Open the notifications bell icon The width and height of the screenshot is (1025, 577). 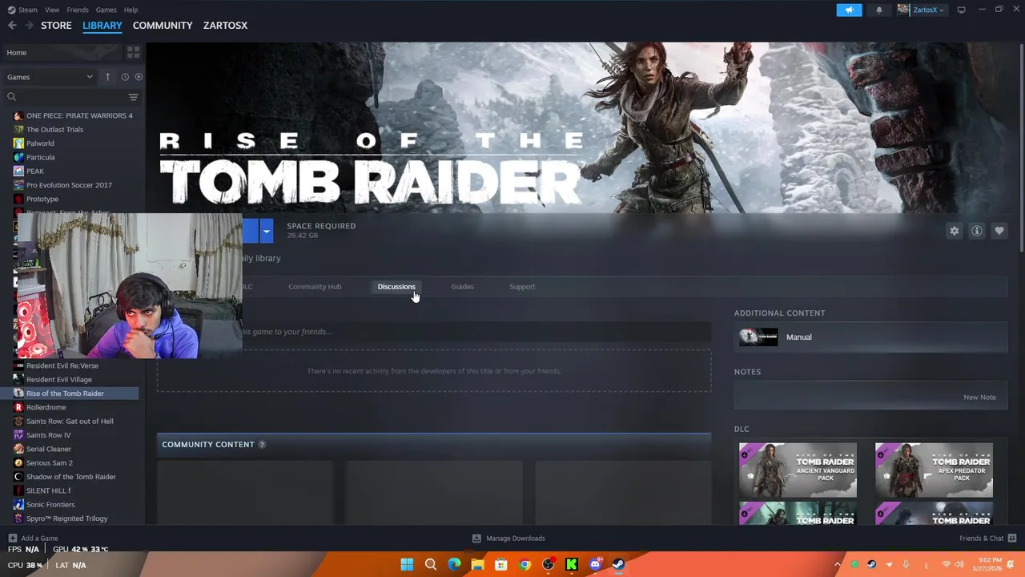879,10
